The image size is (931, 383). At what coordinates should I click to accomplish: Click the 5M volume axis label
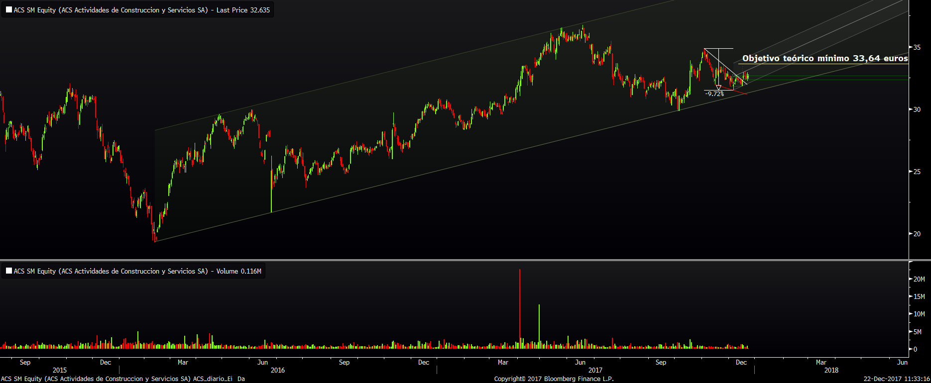coord(917,332)
